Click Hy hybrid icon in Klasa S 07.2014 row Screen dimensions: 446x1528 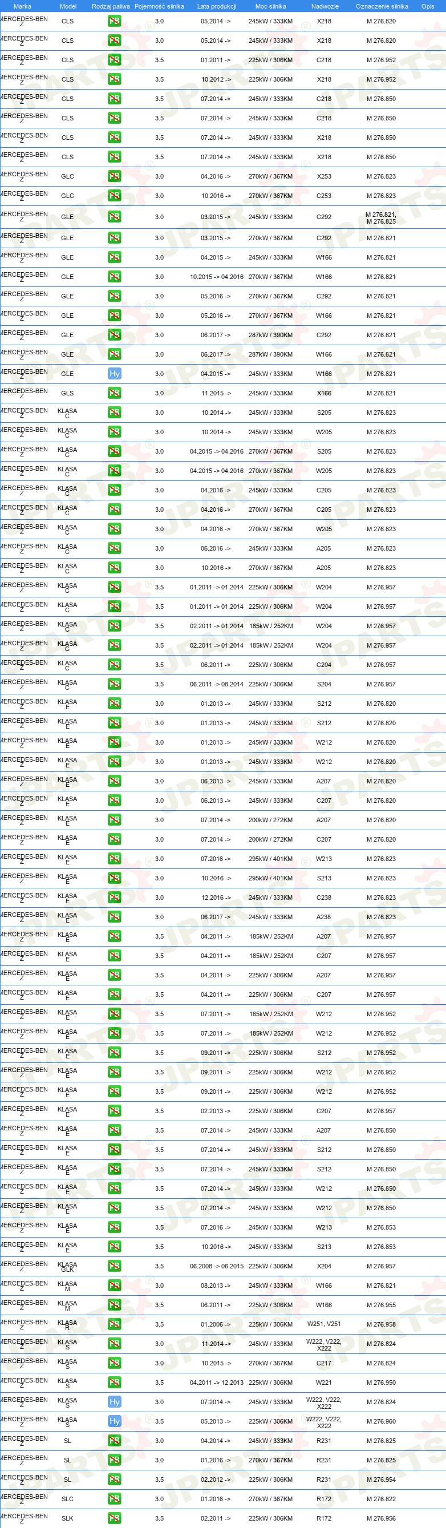(115, 1402)
